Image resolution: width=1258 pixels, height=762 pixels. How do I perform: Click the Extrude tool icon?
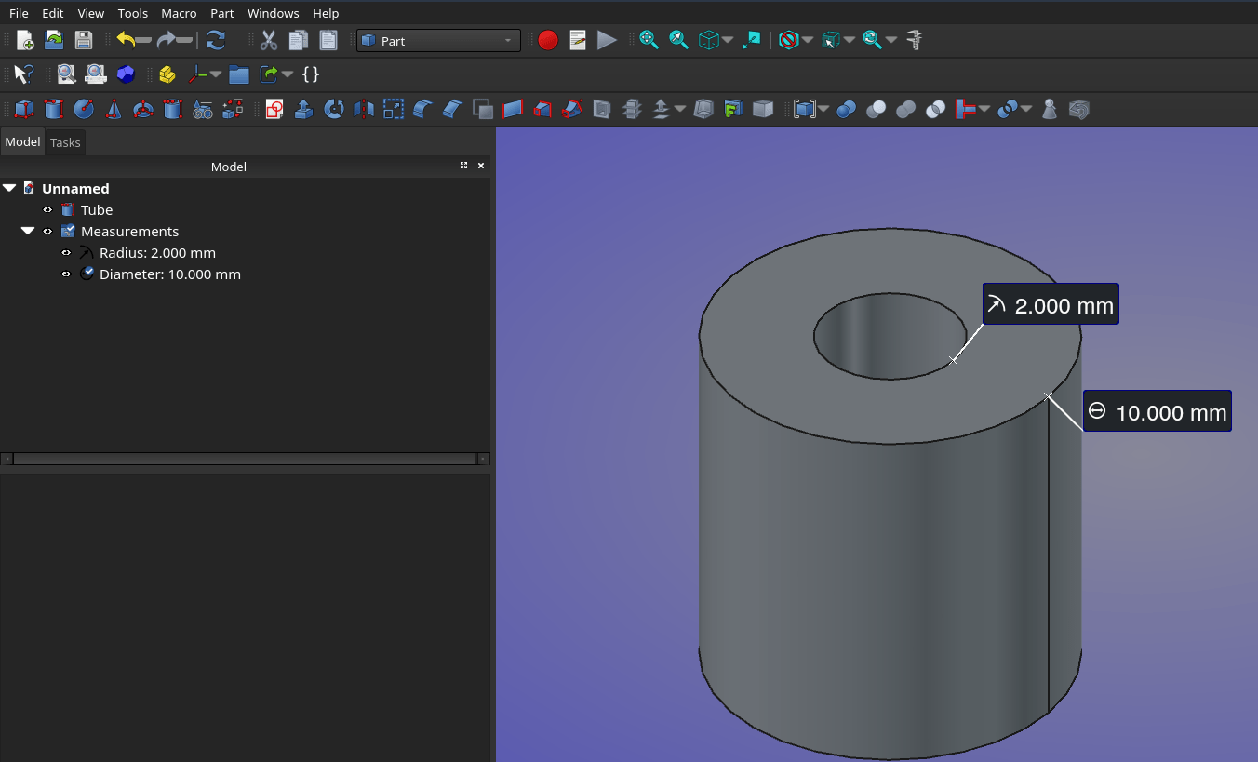[304, 110]
